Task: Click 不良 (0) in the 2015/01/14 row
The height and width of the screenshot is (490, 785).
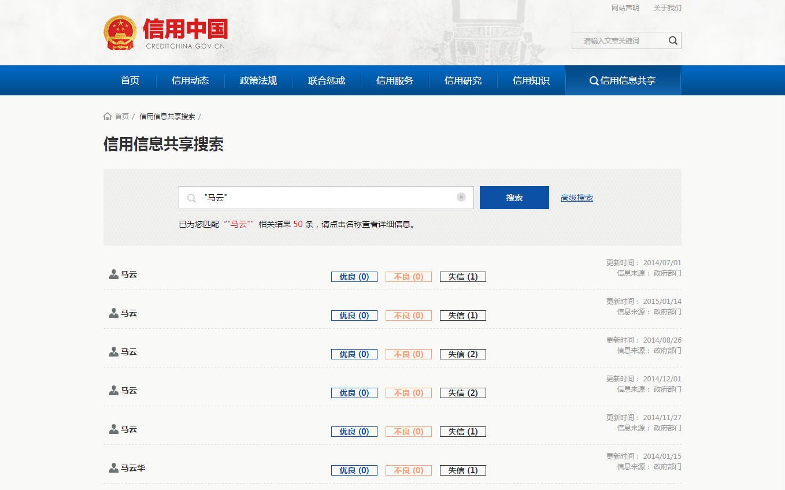Action: (409, 315)
